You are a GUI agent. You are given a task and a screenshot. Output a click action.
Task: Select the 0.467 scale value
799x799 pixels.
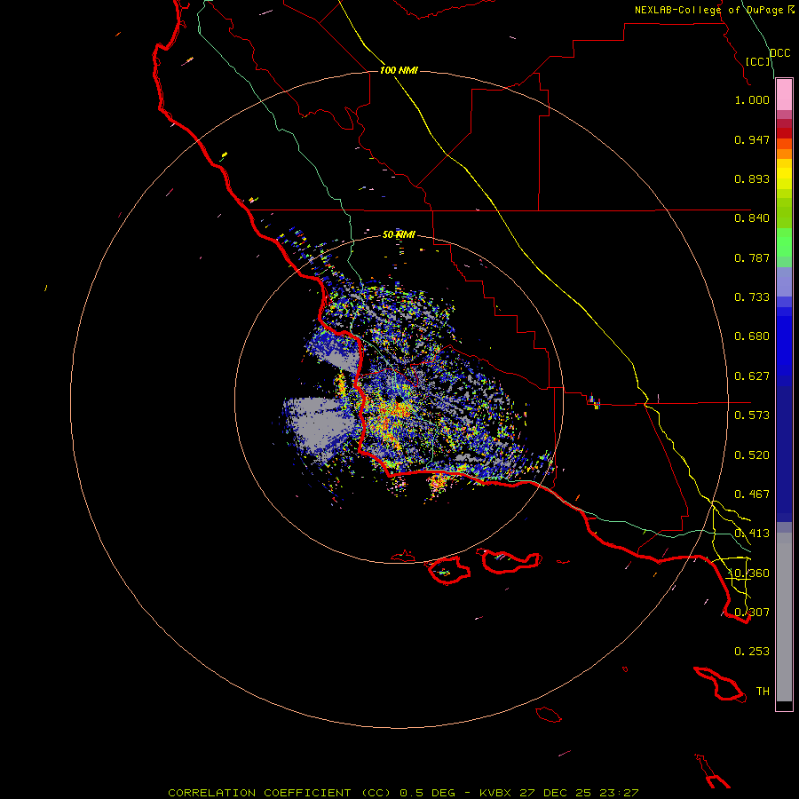tap(752, 494)
